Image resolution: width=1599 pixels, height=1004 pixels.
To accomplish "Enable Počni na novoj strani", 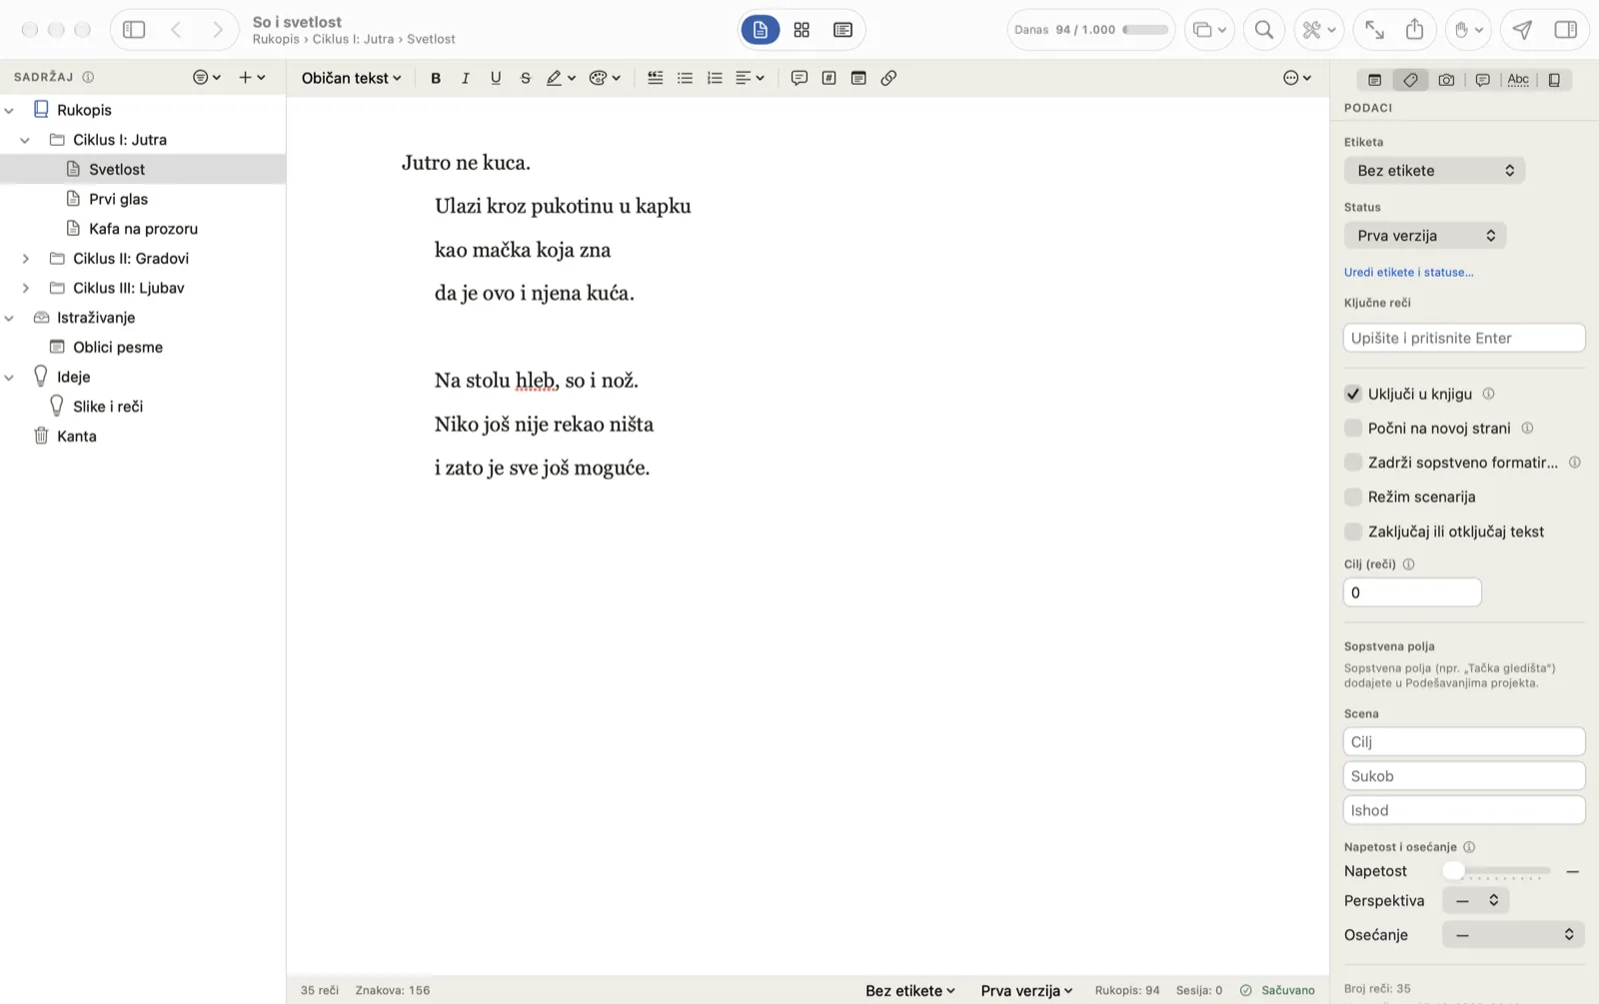I will click(1353, 428).
